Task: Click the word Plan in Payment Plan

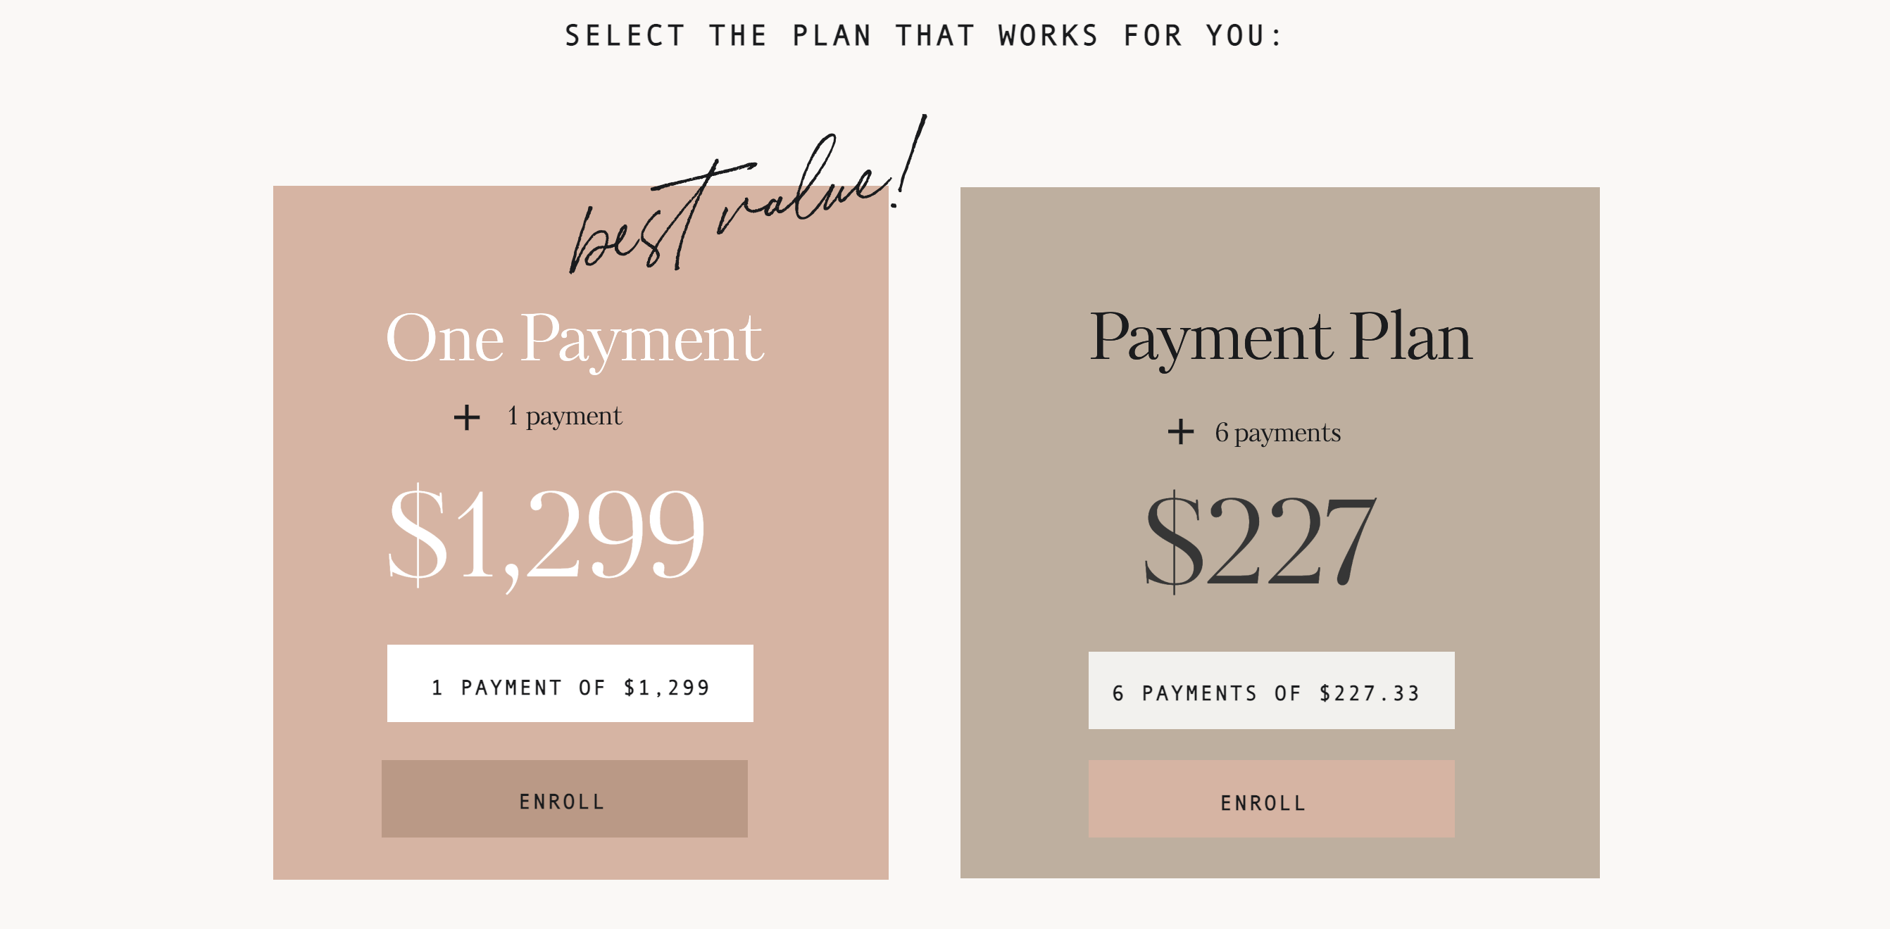Action: pyautogui.click(x=1410, y=337)
